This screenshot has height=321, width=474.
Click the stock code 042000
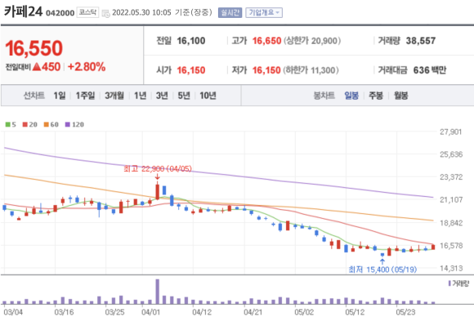60,13
